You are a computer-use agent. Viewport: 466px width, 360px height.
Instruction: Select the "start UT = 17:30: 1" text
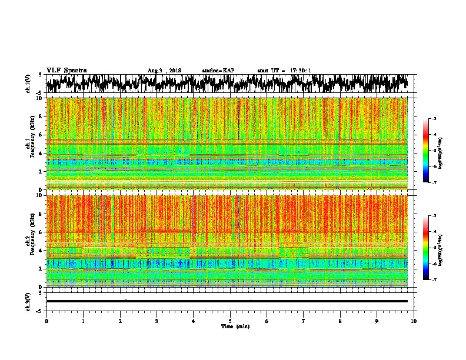click(x=284, y=71)
